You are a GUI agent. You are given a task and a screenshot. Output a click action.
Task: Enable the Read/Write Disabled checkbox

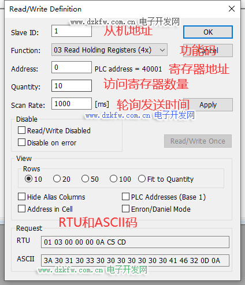(21, 130)
